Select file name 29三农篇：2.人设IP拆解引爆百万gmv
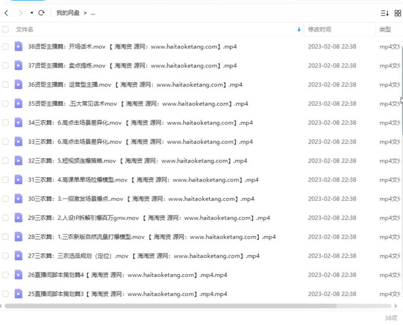 click(149, 218)
